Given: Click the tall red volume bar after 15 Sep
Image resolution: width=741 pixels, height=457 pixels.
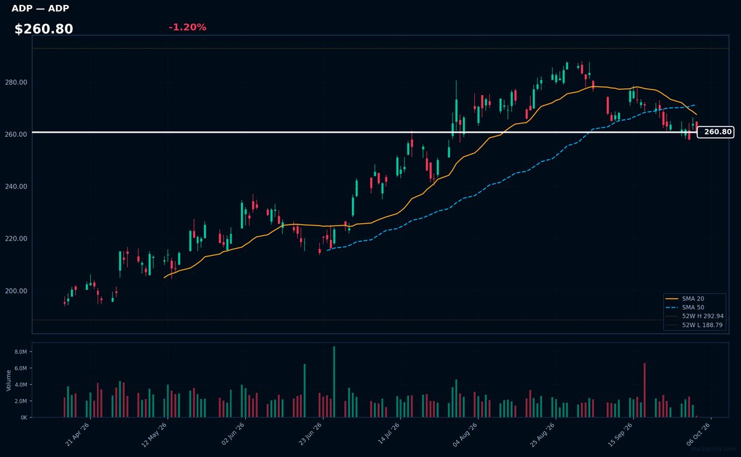Looking at the screenshot, I should [645, 390].
